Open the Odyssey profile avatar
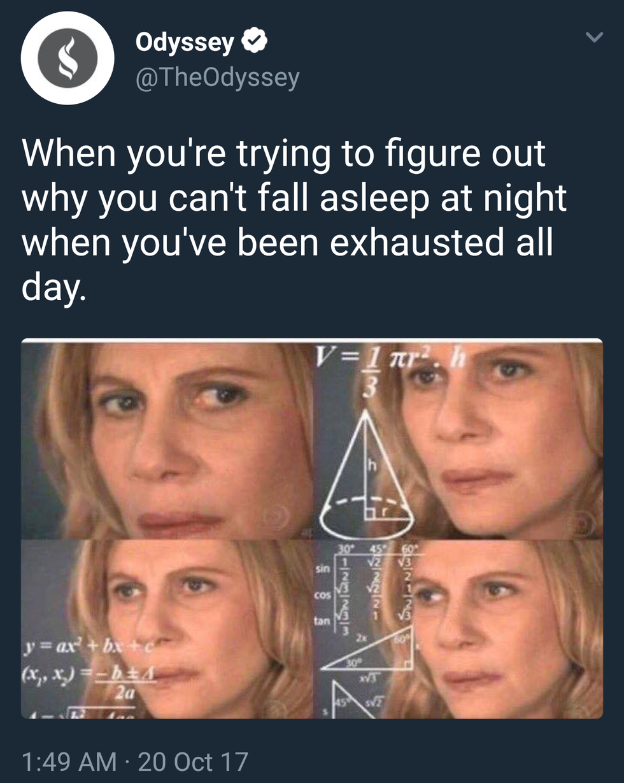 coord(67,58)
